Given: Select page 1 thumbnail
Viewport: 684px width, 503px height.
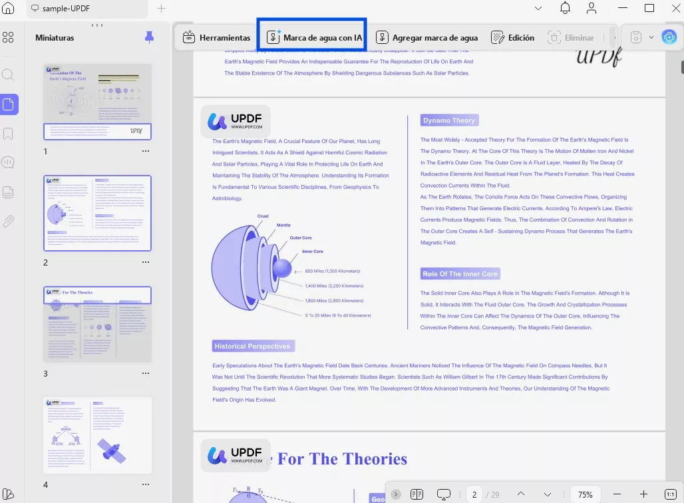Looking at the screenshot, I should pyautogui.click(x=97, y=102).
